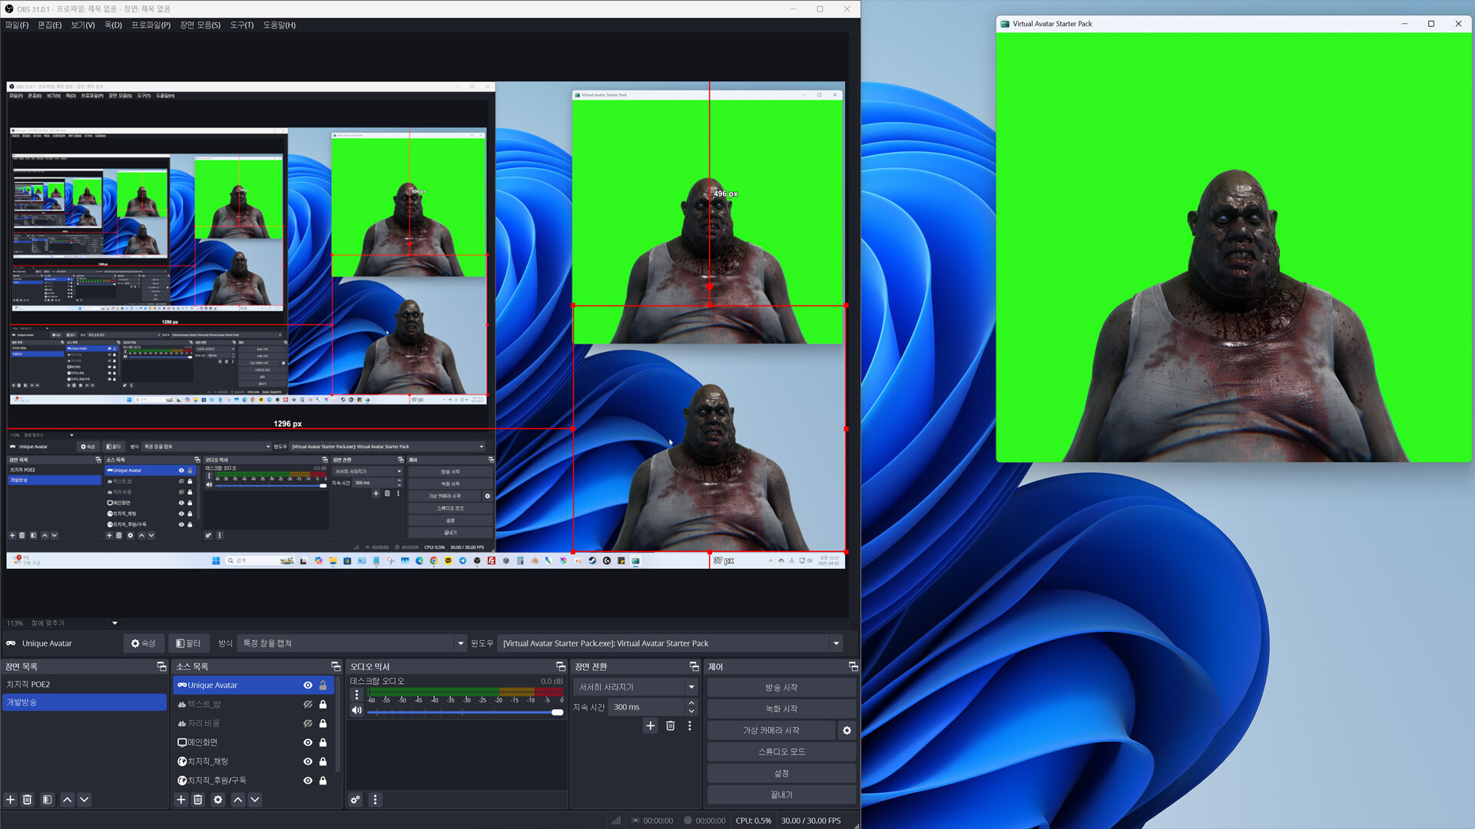Open virtual camera settings gear icon

846,730
